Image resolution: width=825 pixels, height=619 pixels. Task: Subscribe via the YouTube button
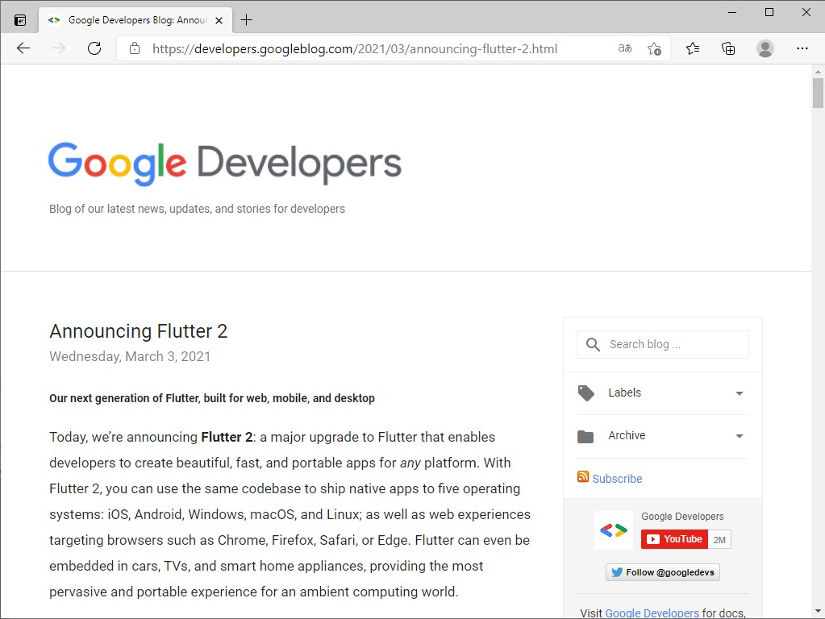[674, 538]
